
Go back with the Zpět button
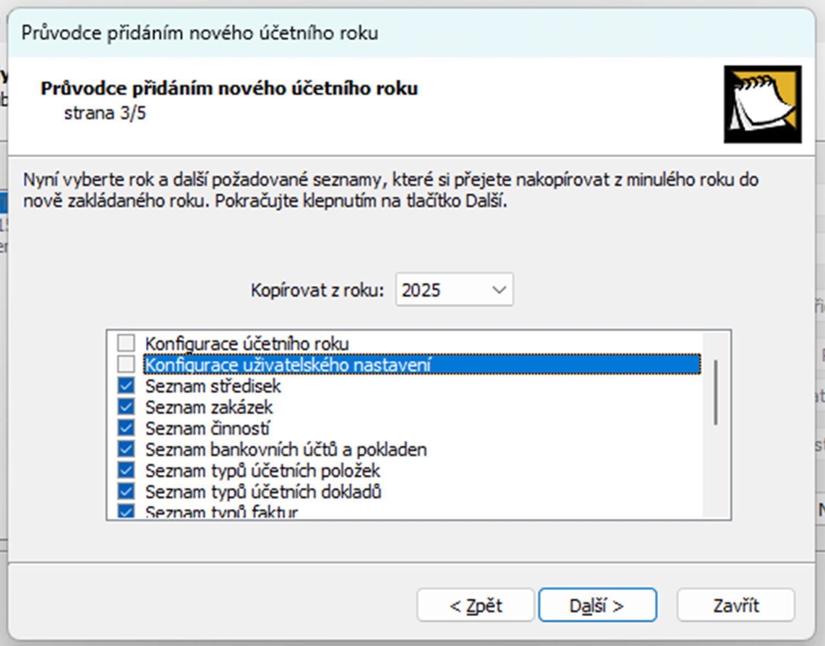point(475,605)
